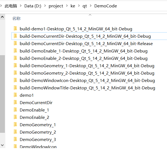
Task: Select build-DemoGeometry_2 Debug folder name
Action: pyautogui.click(x=87, y=73)
